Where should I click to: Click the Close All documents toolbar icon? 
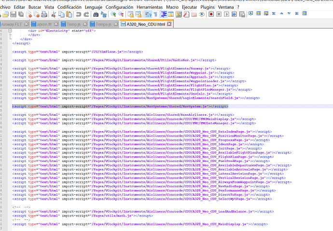click(37, 14)
